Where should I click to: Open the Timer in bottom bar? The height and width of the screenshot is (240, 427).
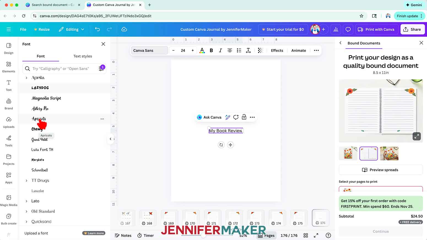click(x=146, y=235)
